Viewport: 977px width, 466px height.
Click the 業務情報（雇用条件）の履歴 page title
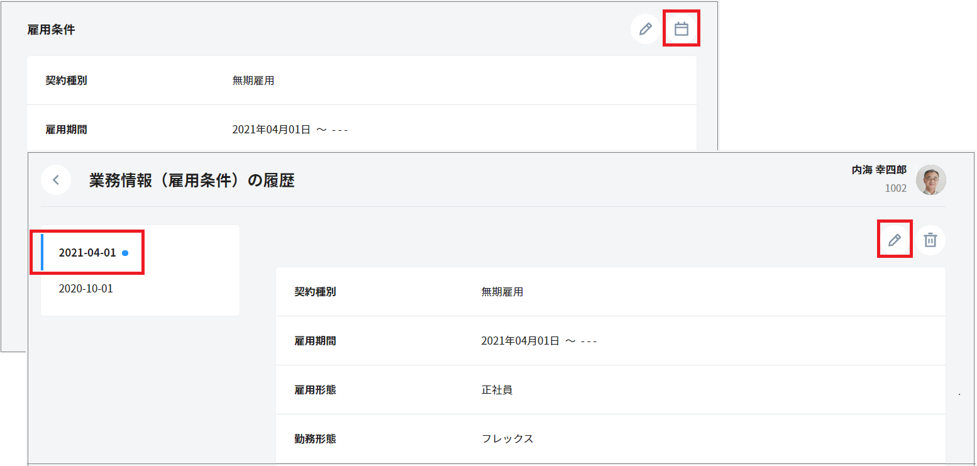(192, 181)
